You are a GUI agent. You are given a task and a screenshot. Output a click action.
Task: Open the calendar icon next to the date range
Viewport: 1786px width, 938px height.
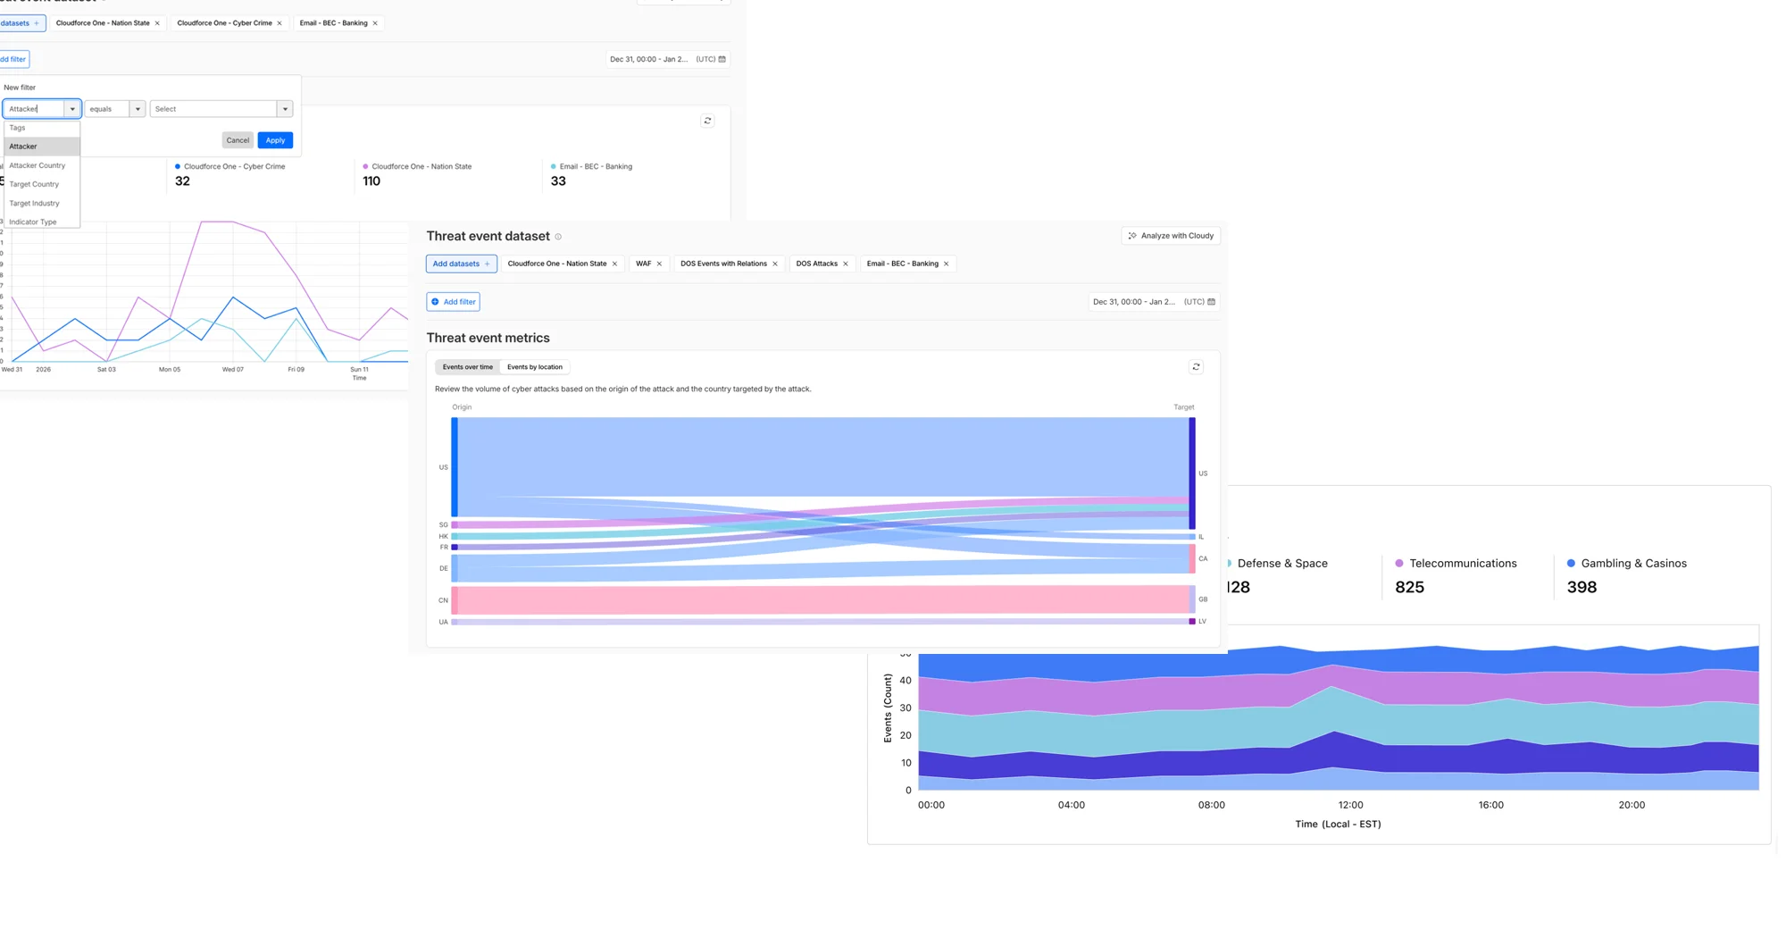[1212, 302]
